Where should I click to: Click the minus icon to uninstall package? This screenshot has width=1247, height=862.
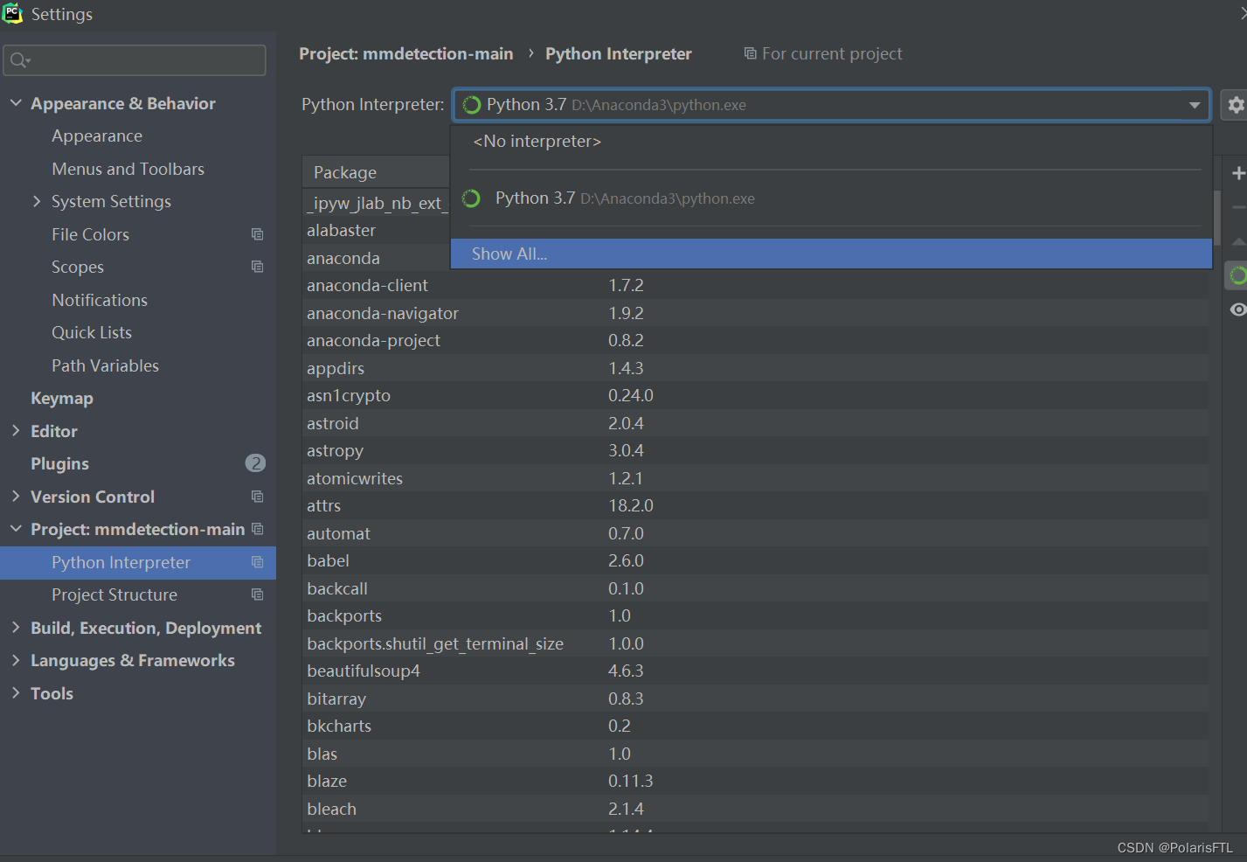point(1238,207)
